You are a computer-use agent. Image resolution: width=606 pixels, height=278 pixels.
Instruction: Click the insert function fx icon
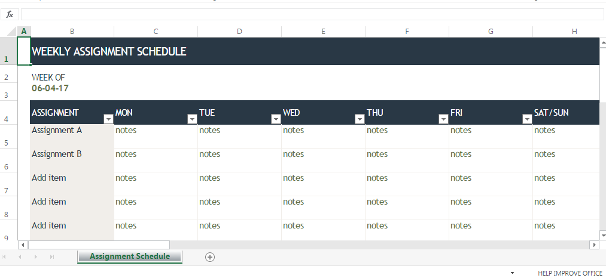click(x=10, y=14)
